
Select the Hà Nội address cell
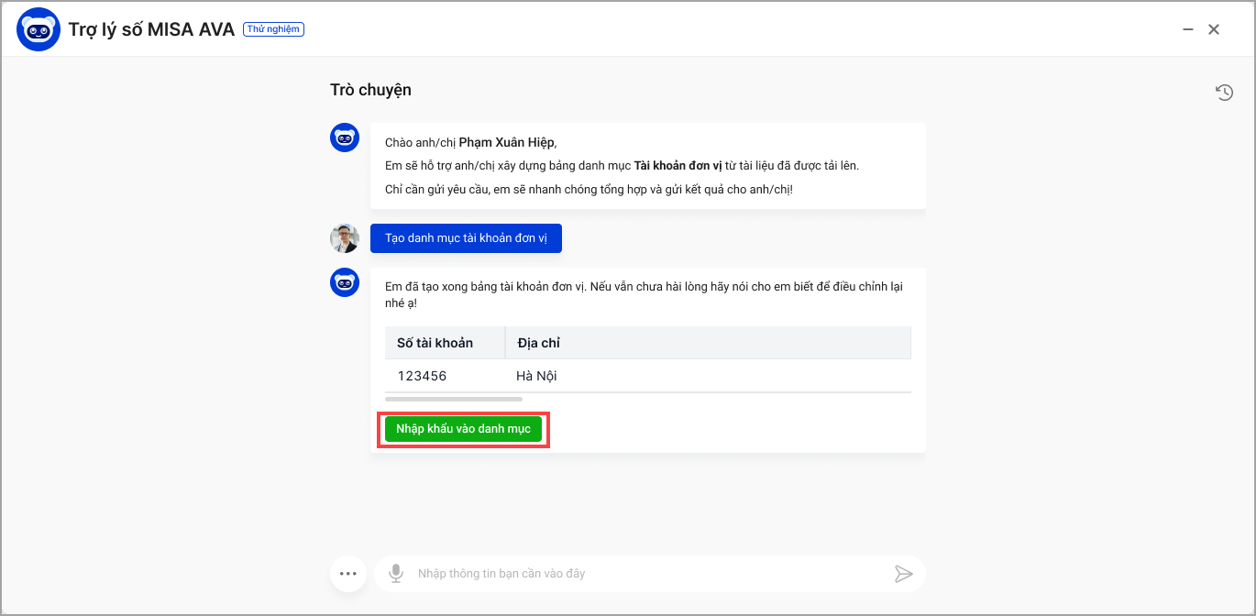536,376
